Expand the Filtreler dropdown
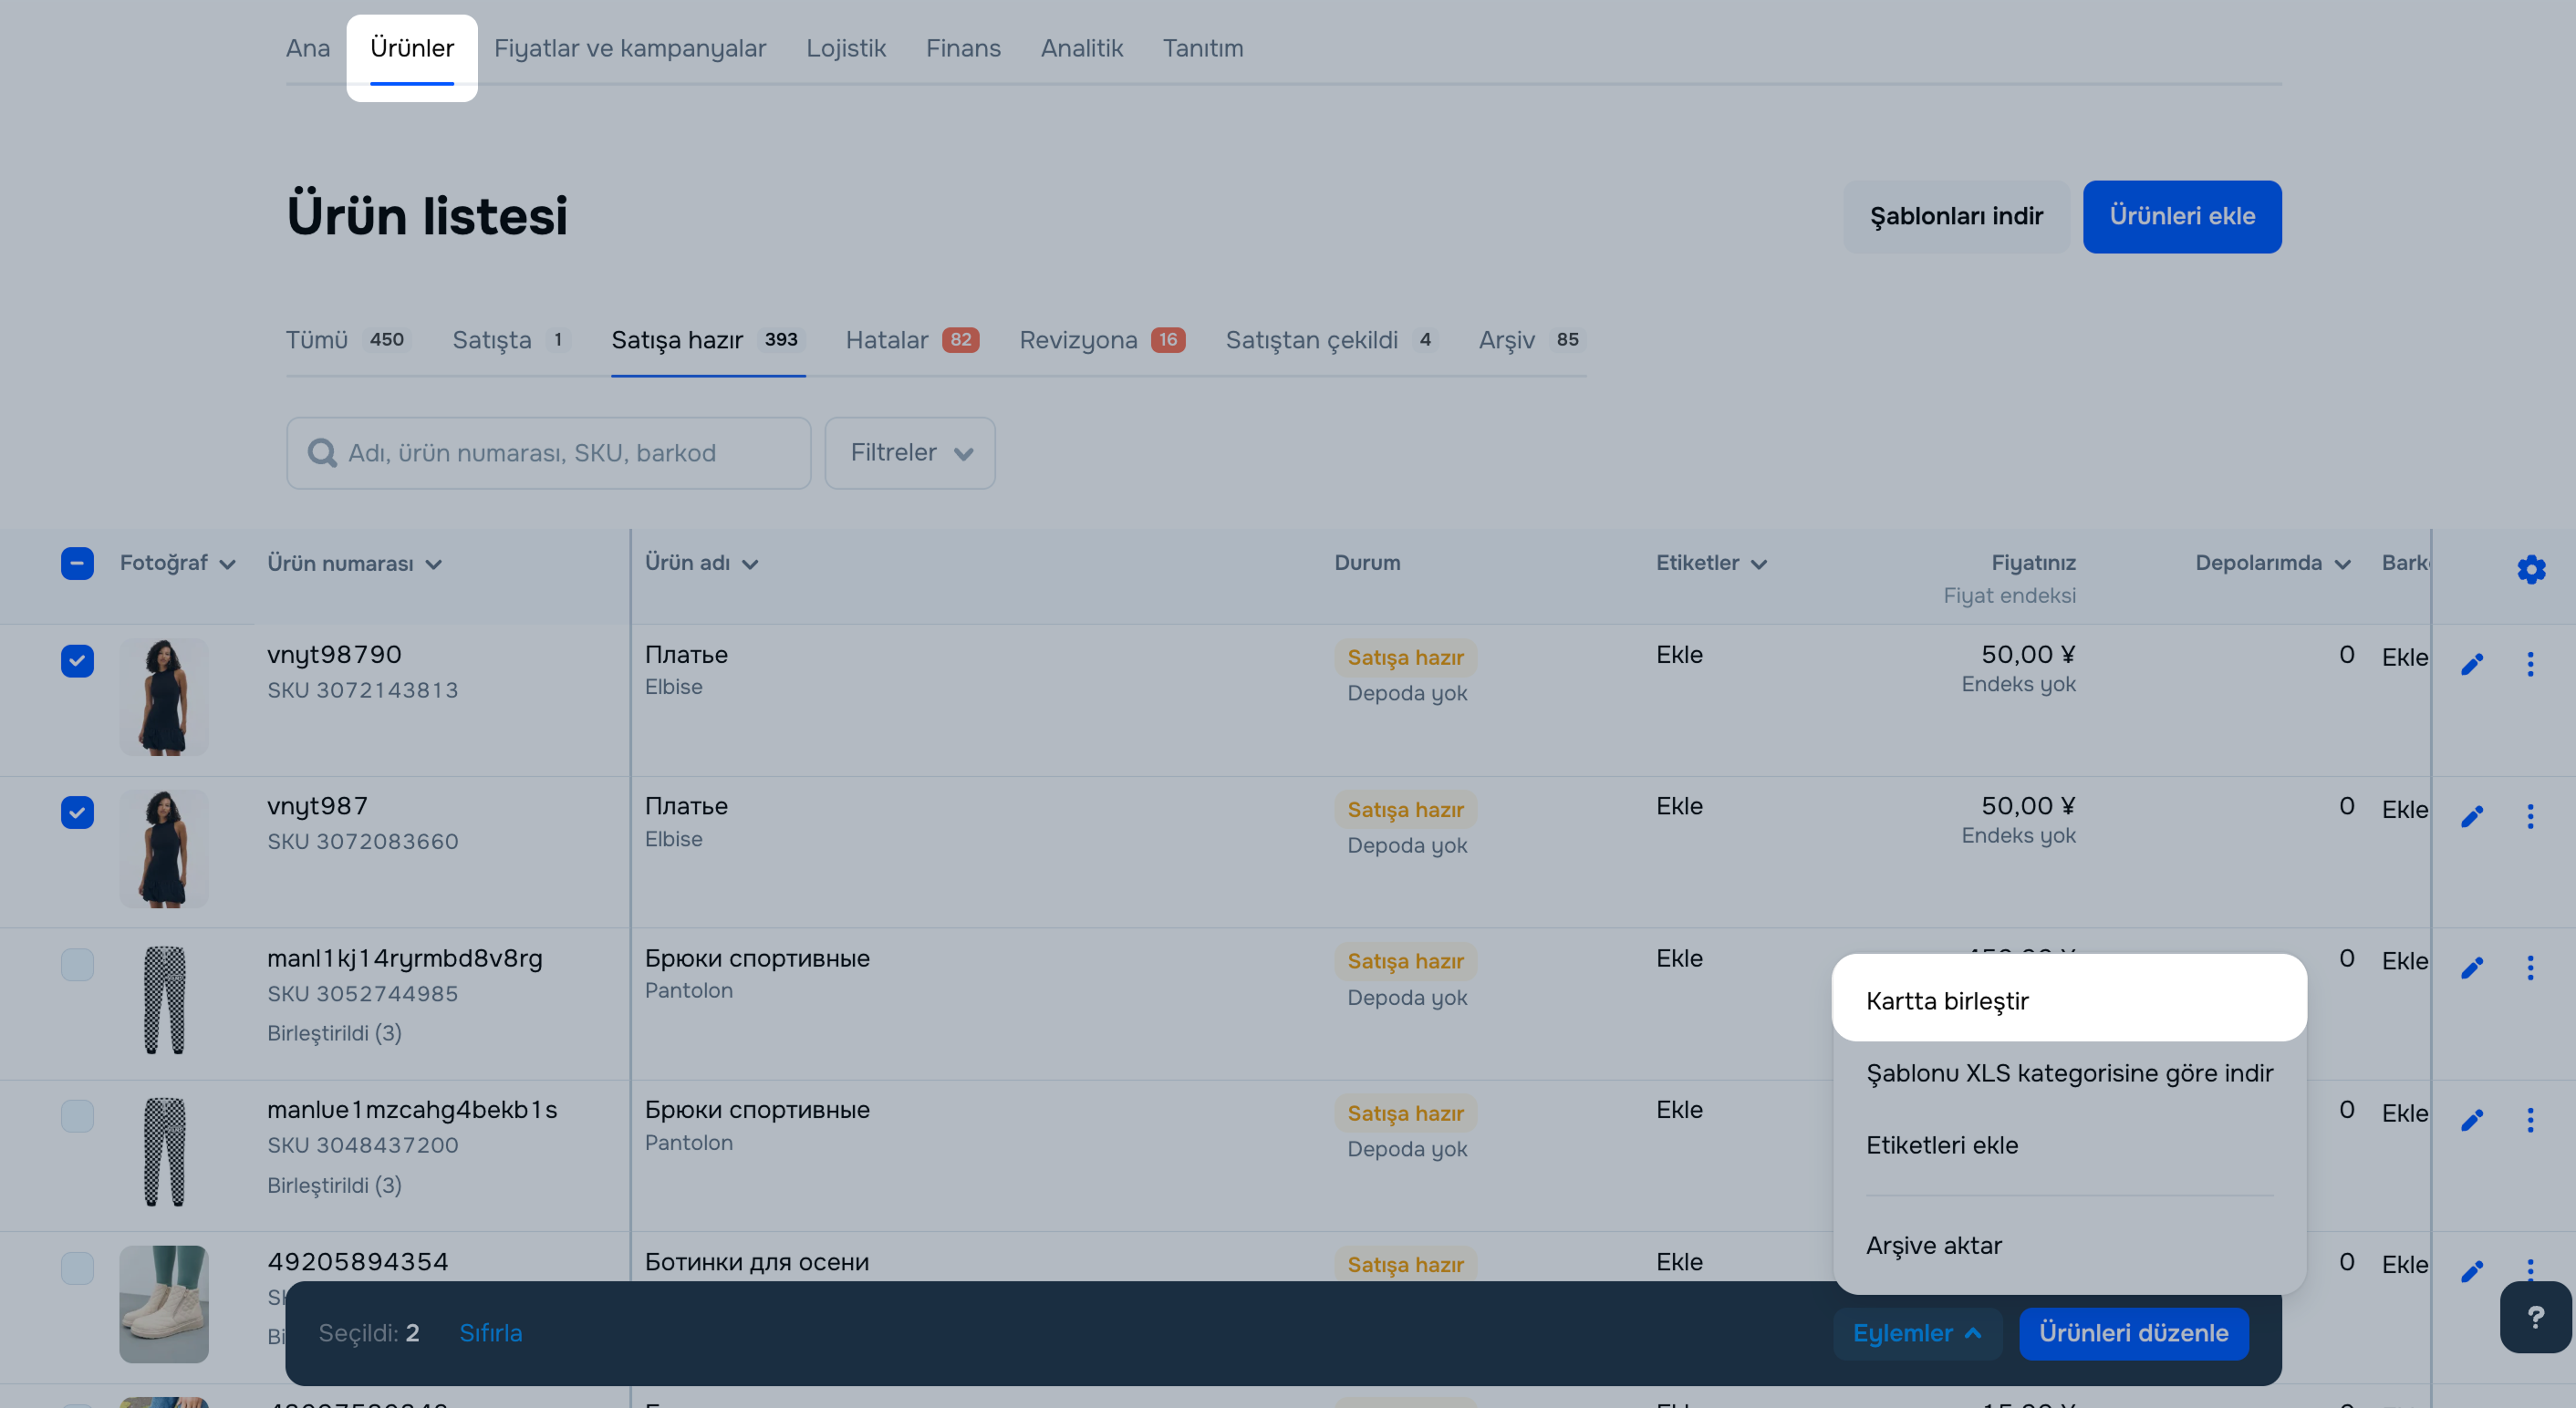 point(909,453)
